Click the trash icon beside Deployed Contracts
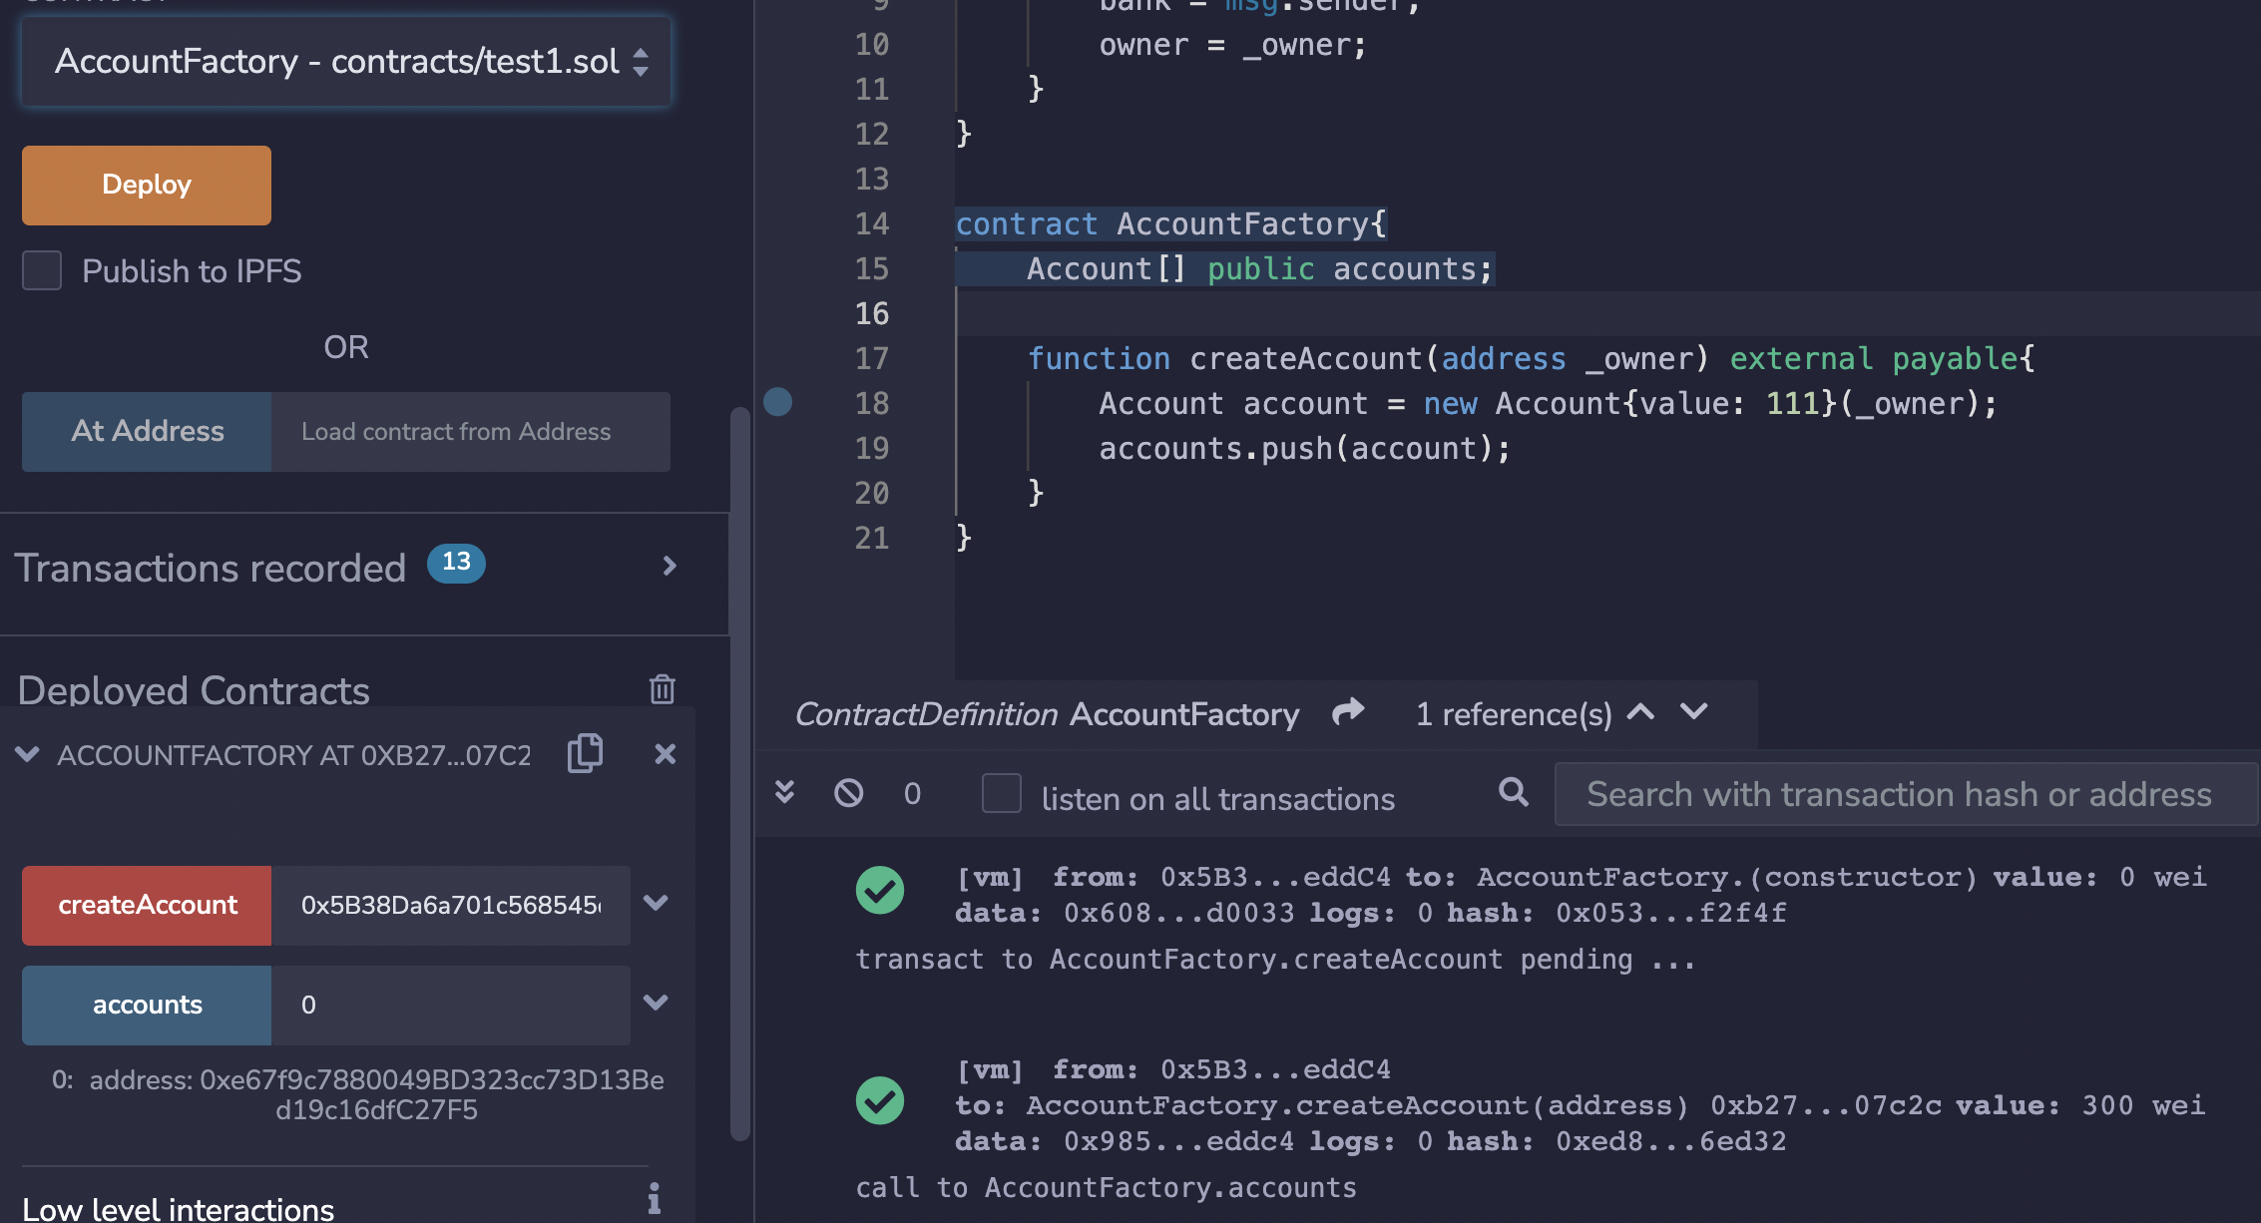 click(x=662, y=689)
